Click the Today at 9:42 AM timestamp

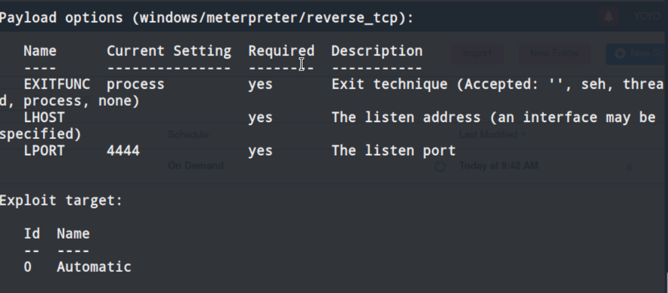coord(498,166)
